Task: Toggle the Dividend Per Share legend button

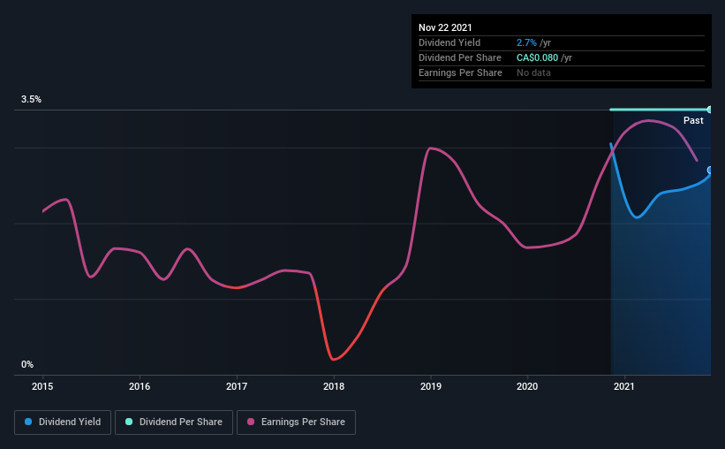Action: coord(174,422)
